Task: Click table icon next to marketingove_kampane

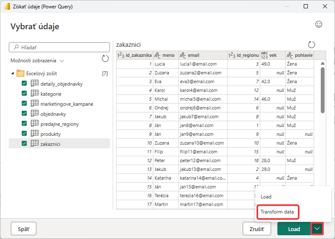Action: (x=35, y=103)
